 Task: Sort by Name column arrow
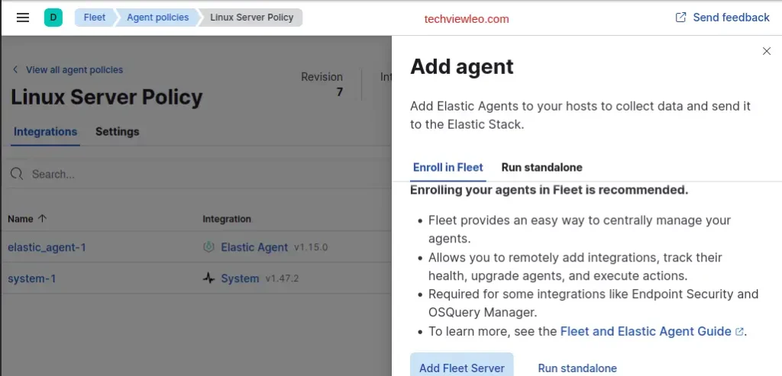[x=42, y=219]
